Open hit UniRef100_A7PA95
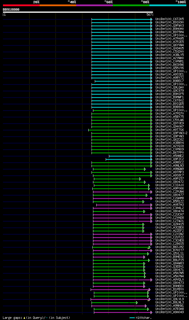This screenshot has width=189, height=320. tap(170, 39)
